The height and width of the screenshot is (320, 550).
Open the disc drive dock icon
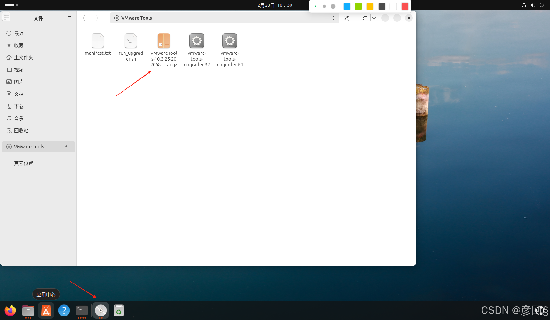pyautogui.click(x=101, y=310)
